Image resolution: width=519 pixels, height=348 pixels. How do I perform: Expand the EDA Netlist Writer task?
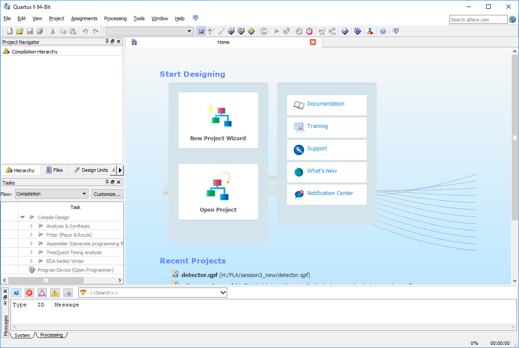[x=32, y=261]
